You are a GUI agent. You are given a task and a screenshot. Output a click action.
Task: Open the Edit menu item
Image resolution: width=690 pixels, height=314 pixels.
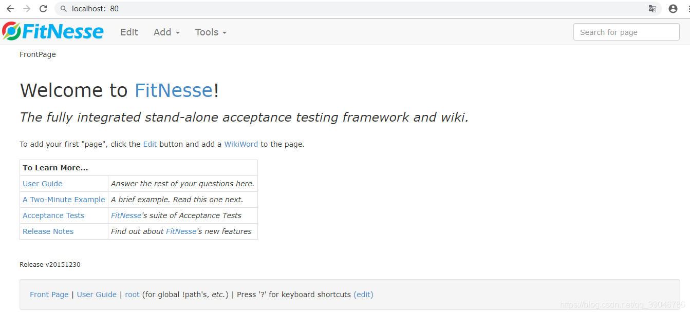pyautogui.click(x=129, y=32)
